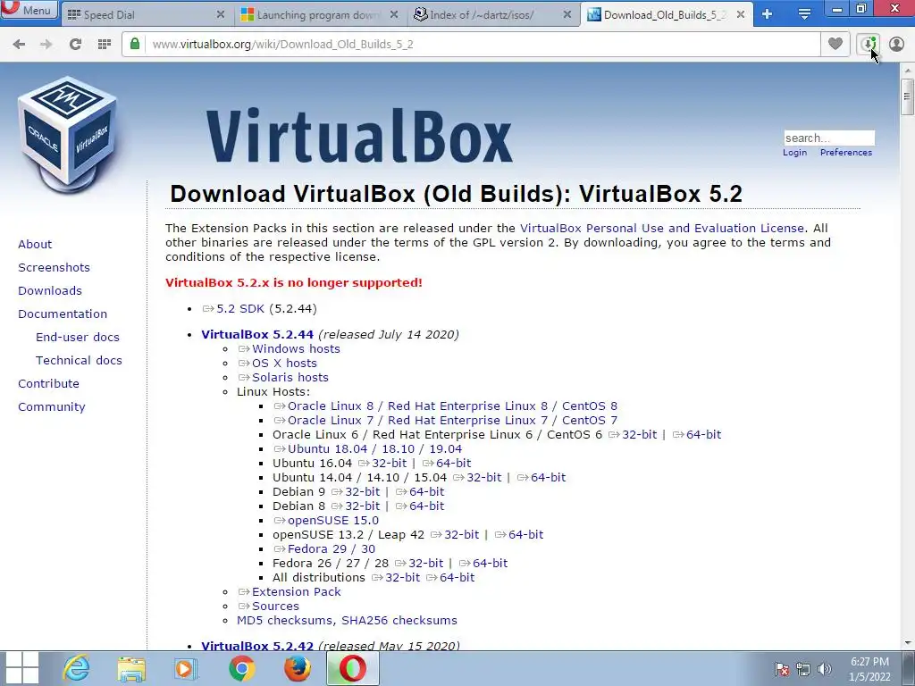This screenshot has width=915, height=686.
Task: Open the Downloads sidebar link
Action: 50,290
